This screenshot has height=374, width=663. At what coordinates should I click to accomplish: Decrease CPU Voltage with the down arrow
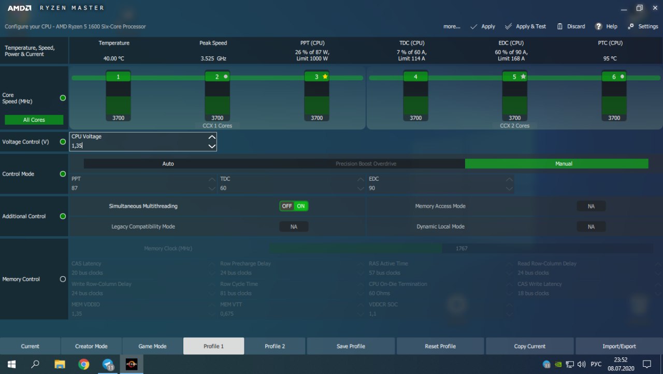212,146
